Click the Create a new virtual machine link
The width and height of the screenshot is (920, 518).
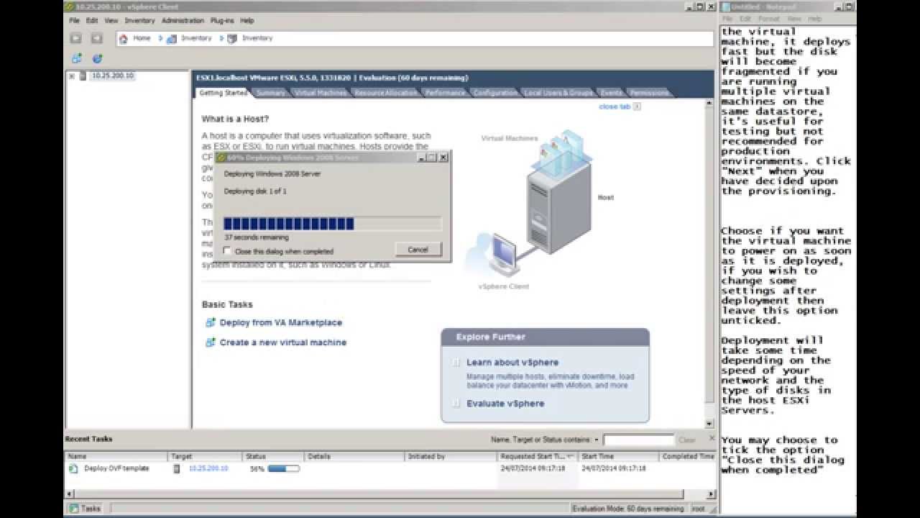[283, 342]
